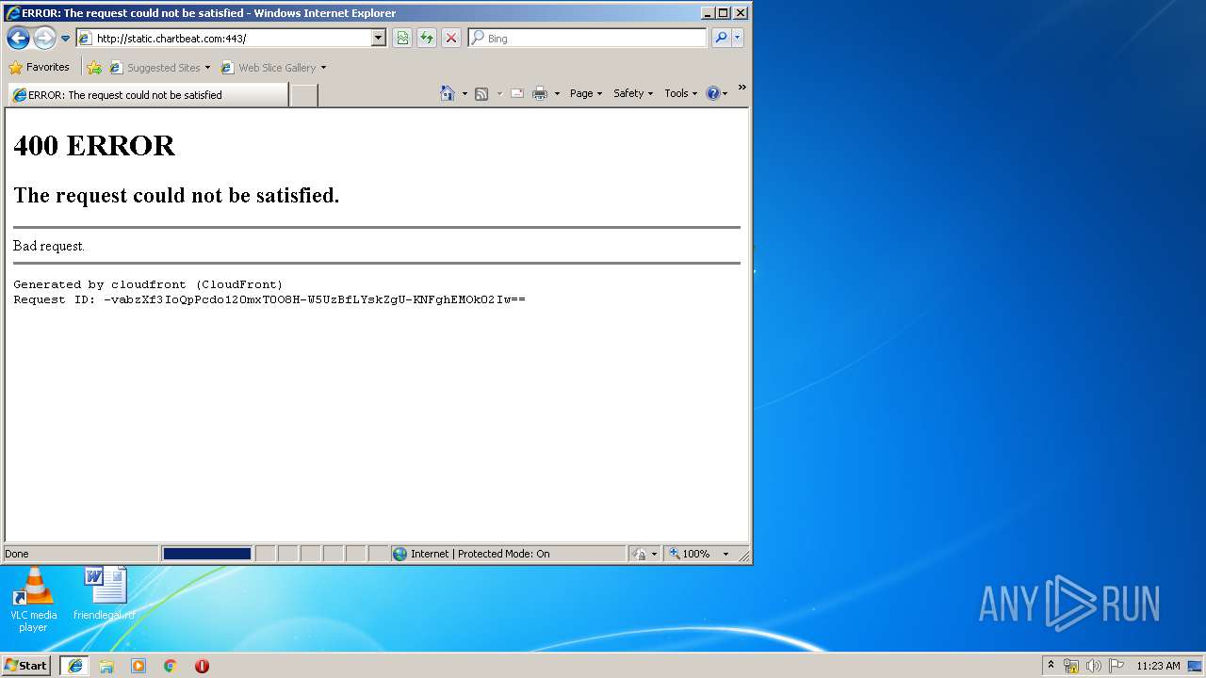Click the Print icon
This screenshot has height=678, width=1206.
(x=540, y=93)
